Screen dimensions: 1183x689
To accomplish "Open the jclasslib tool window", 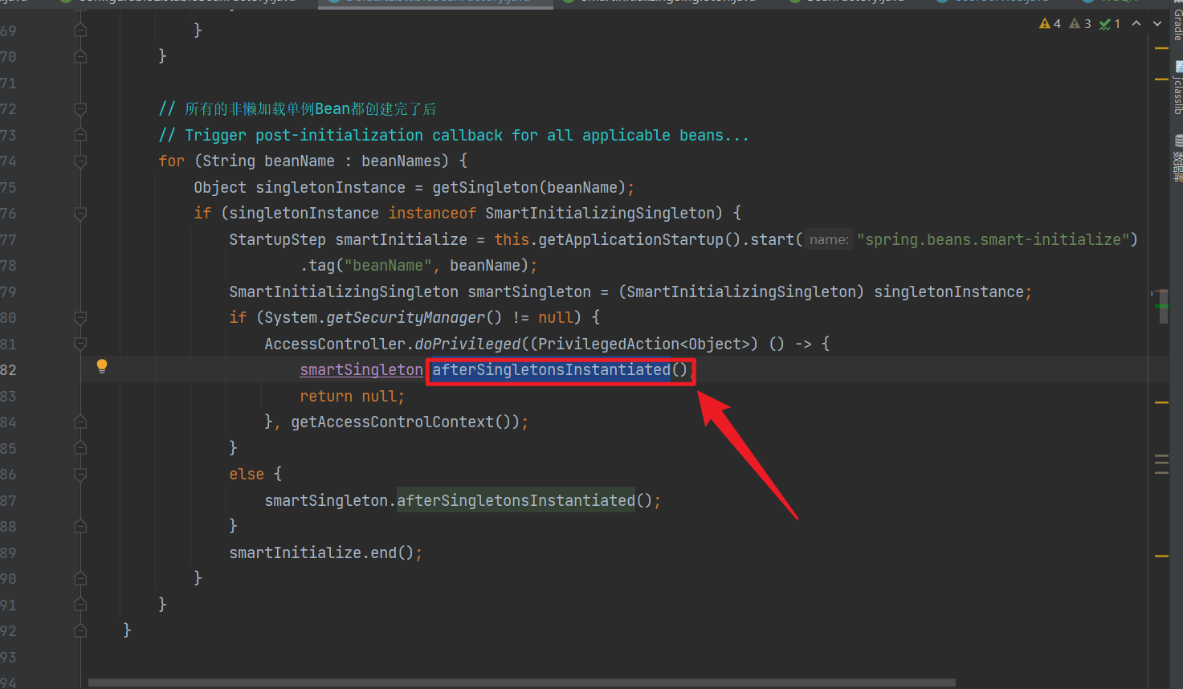I will click(1177, 88).
